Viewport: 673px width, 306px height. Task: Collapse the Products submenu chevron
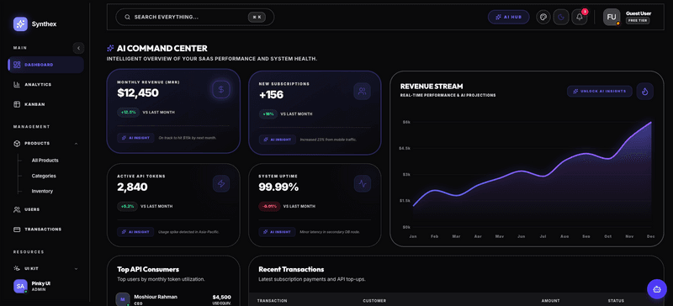[x=76, y=144]
